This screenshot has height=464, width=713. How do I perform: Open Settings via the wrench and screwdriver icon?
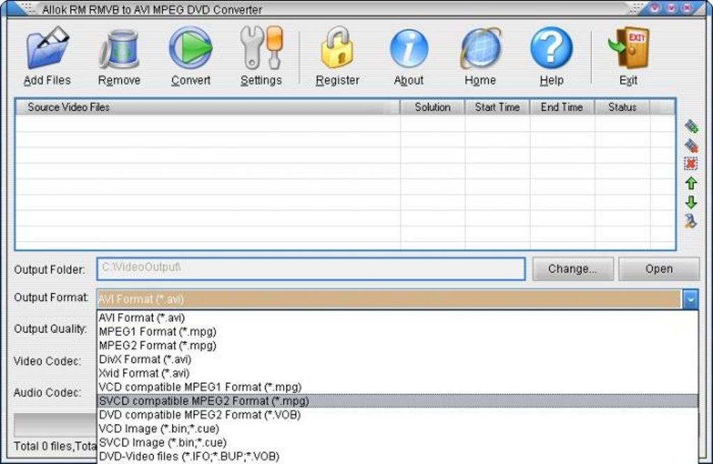coord(261,48)
